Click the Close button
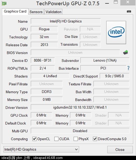The width and height of the screenshot is (136, 160). coord(120,150)
